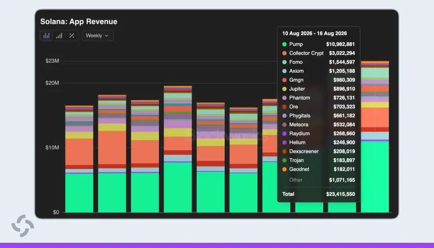Click the tooltip date range '10 Aug 2026 - 16 Aug 2026'
434x248 pixels.
(x=314, y=33)
